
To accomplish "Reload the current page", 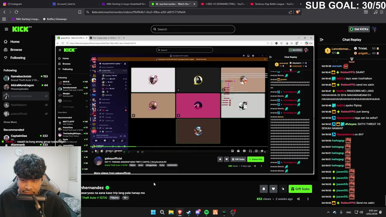I will [16, 12].
